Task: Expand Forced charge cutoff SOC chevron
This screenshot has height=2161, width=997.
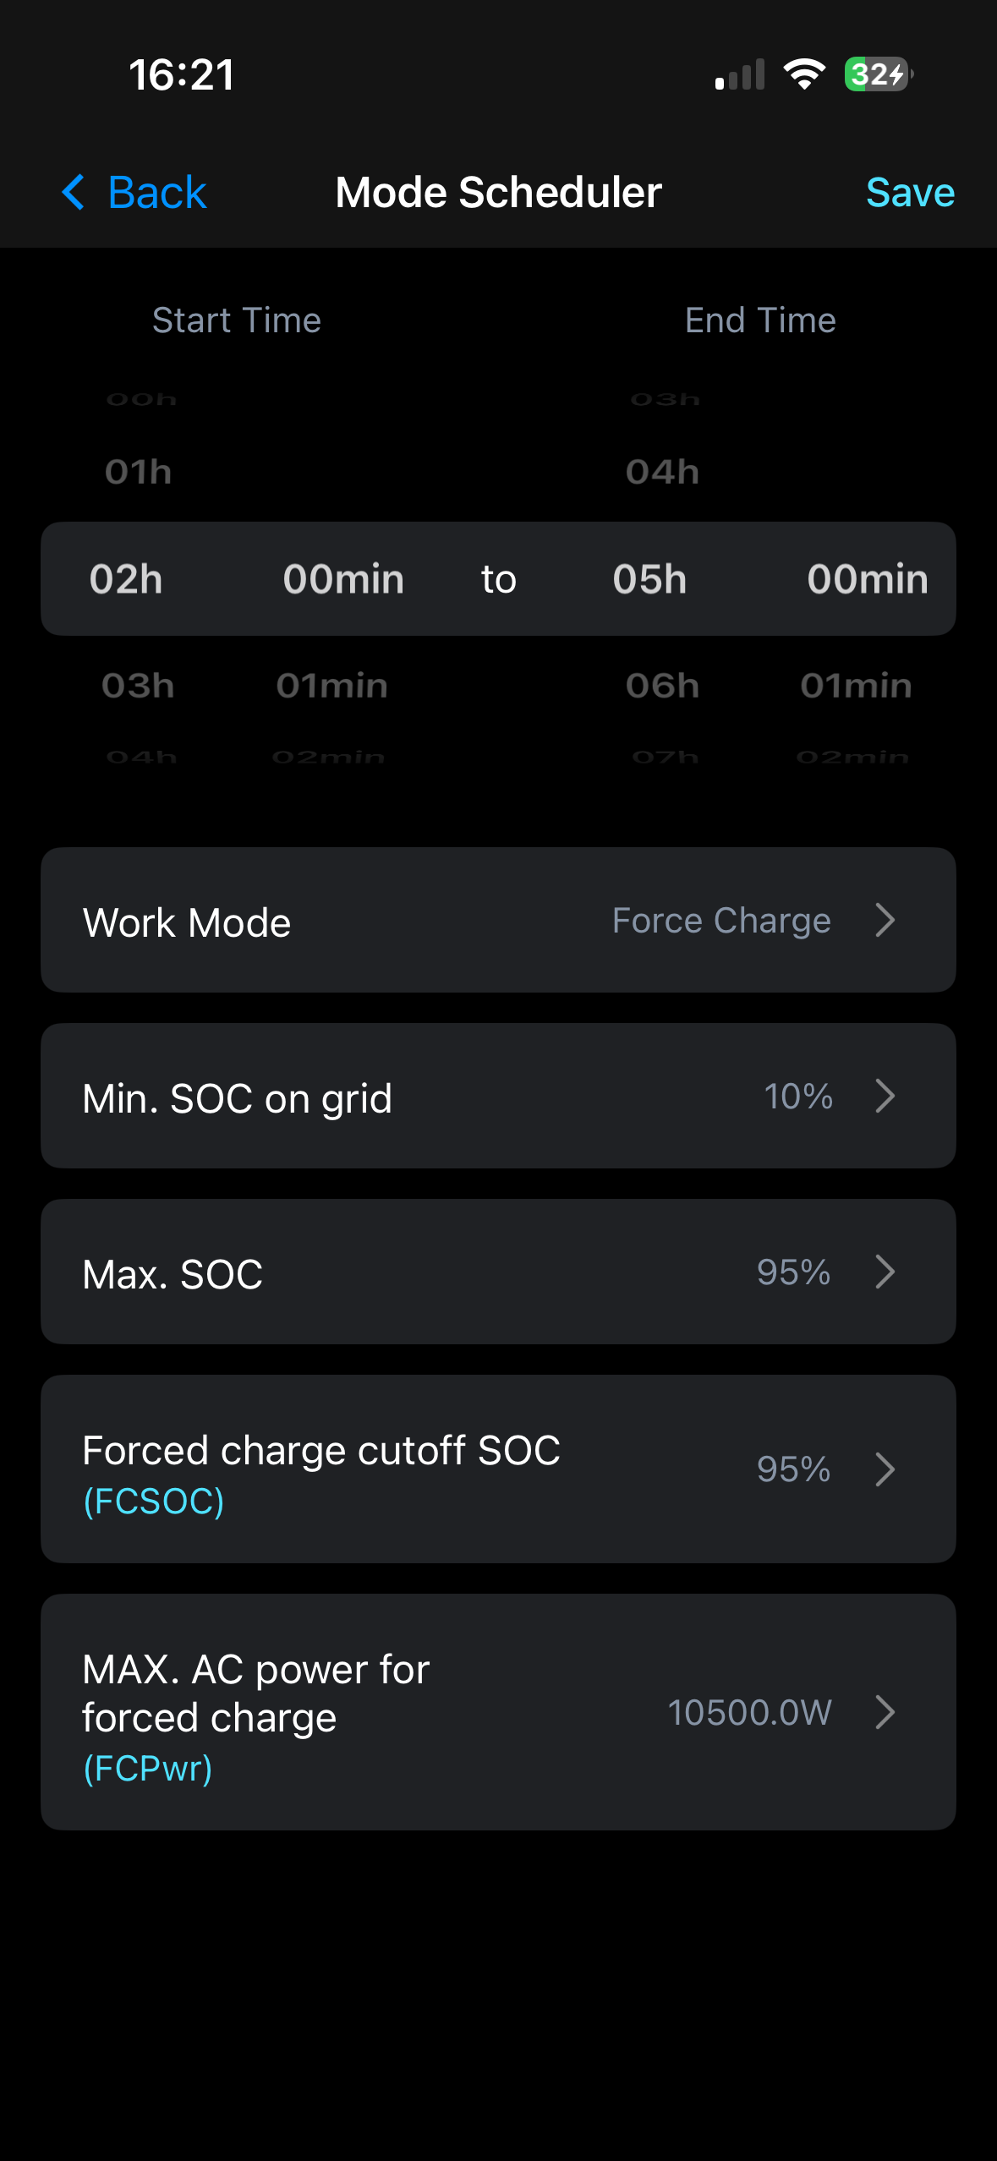Action: (x=885, y=1469)
